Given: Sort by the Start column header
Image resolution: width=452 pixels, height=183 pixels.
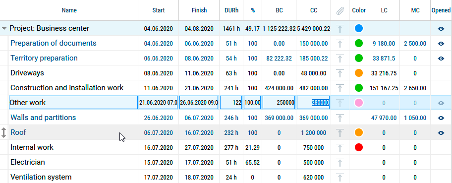Looking at the screenshot, I should [159, 10].
